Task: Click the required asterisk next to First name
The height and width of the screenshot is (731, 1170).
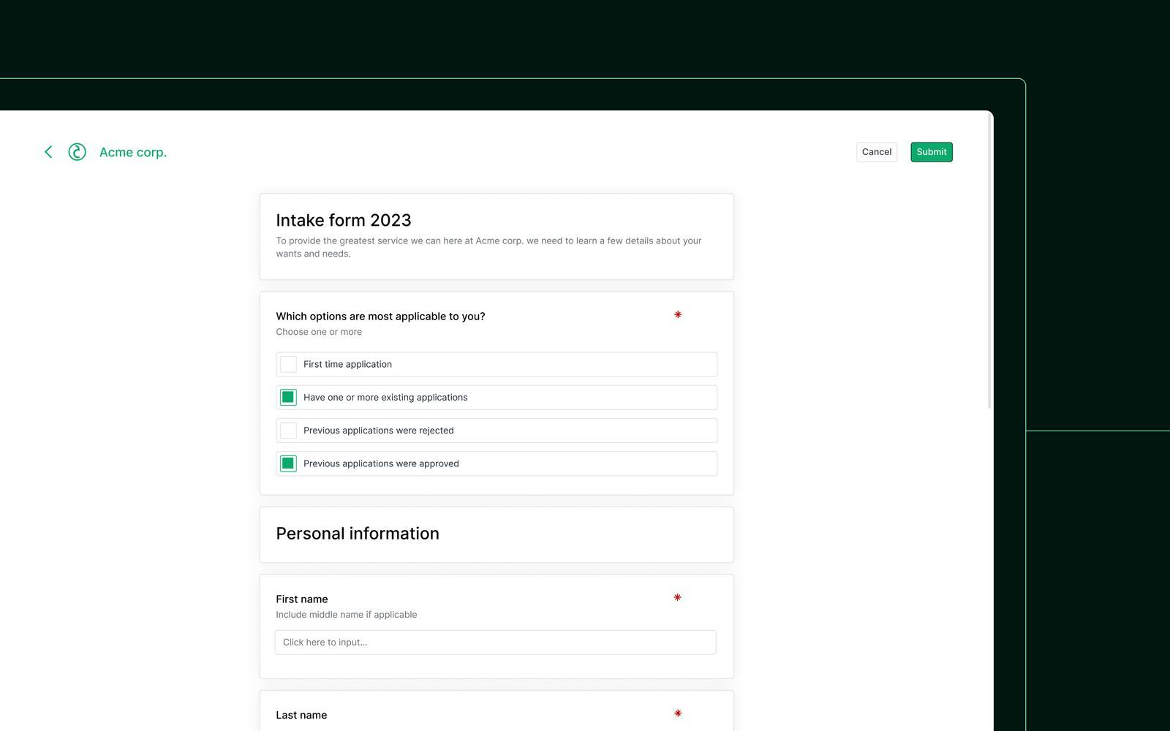Action: point(677,598)
